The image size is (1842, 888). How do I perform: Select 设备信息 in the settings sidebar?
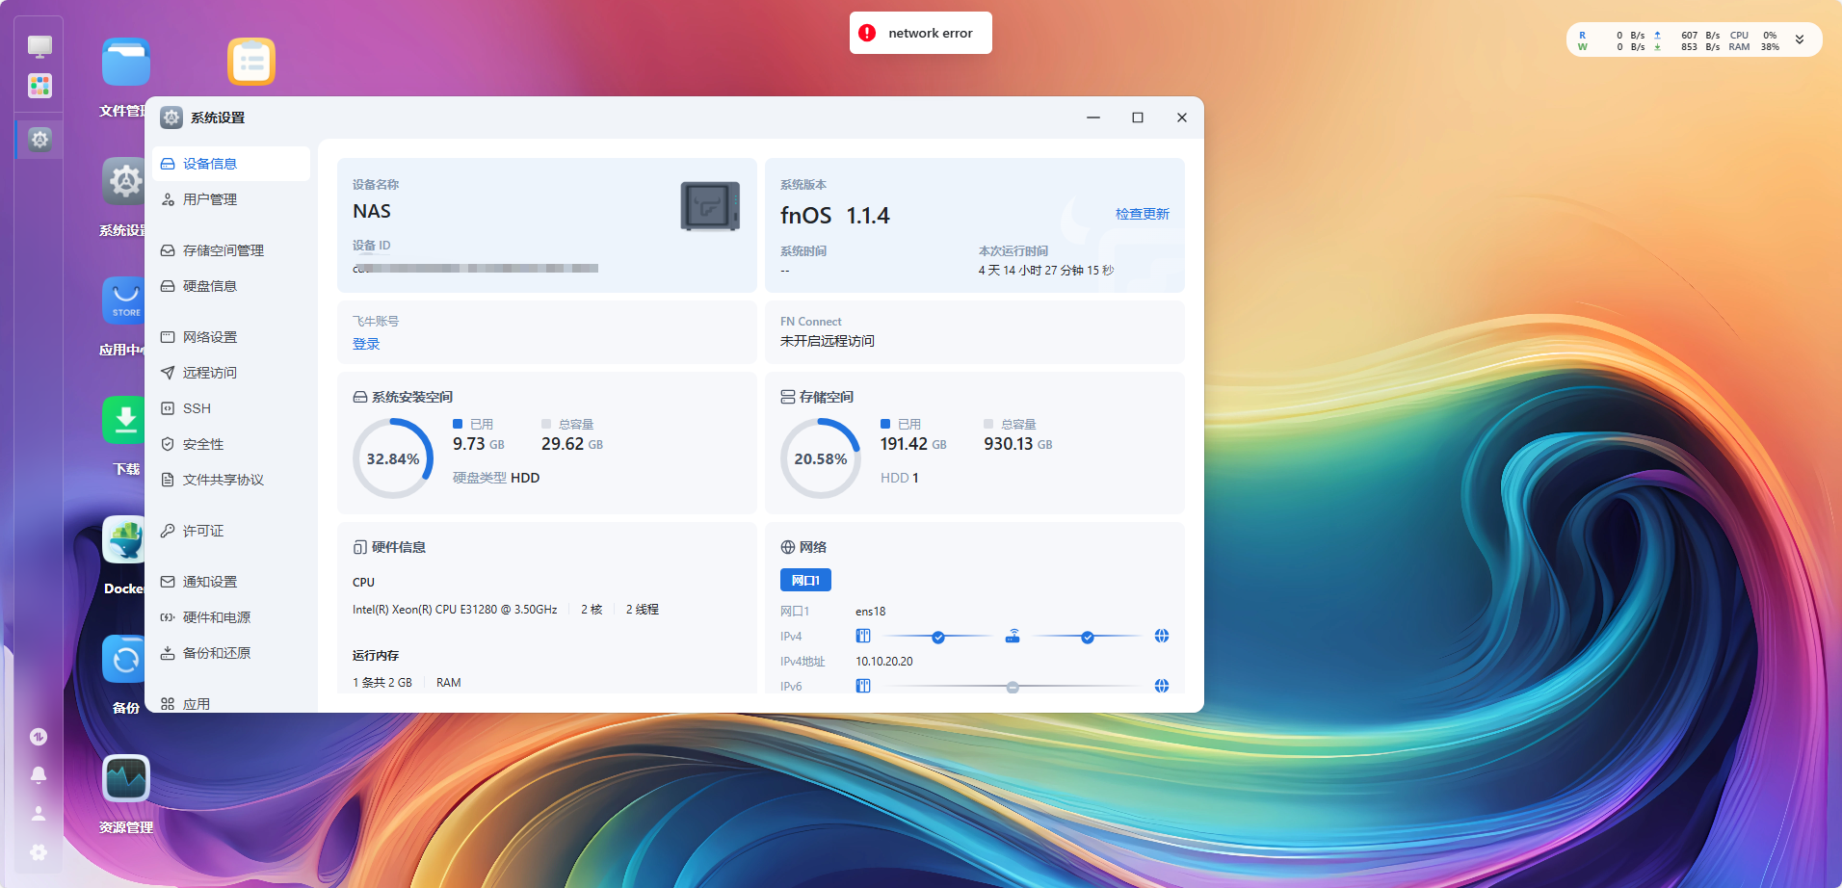[231, 164]
